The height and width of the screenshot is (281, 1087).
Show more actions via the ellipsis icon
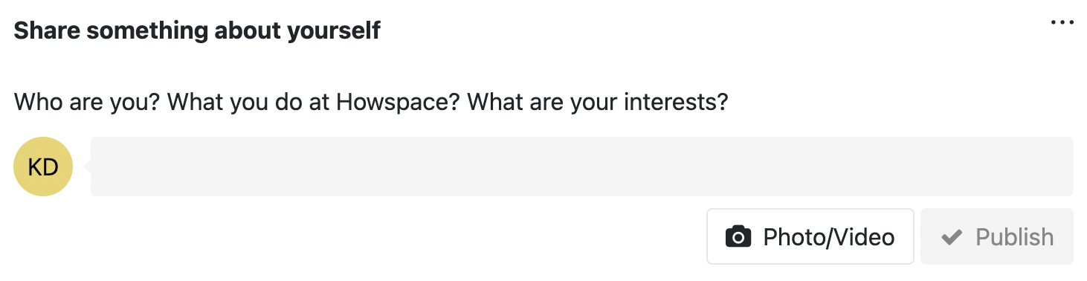(x=1062, y=22)
